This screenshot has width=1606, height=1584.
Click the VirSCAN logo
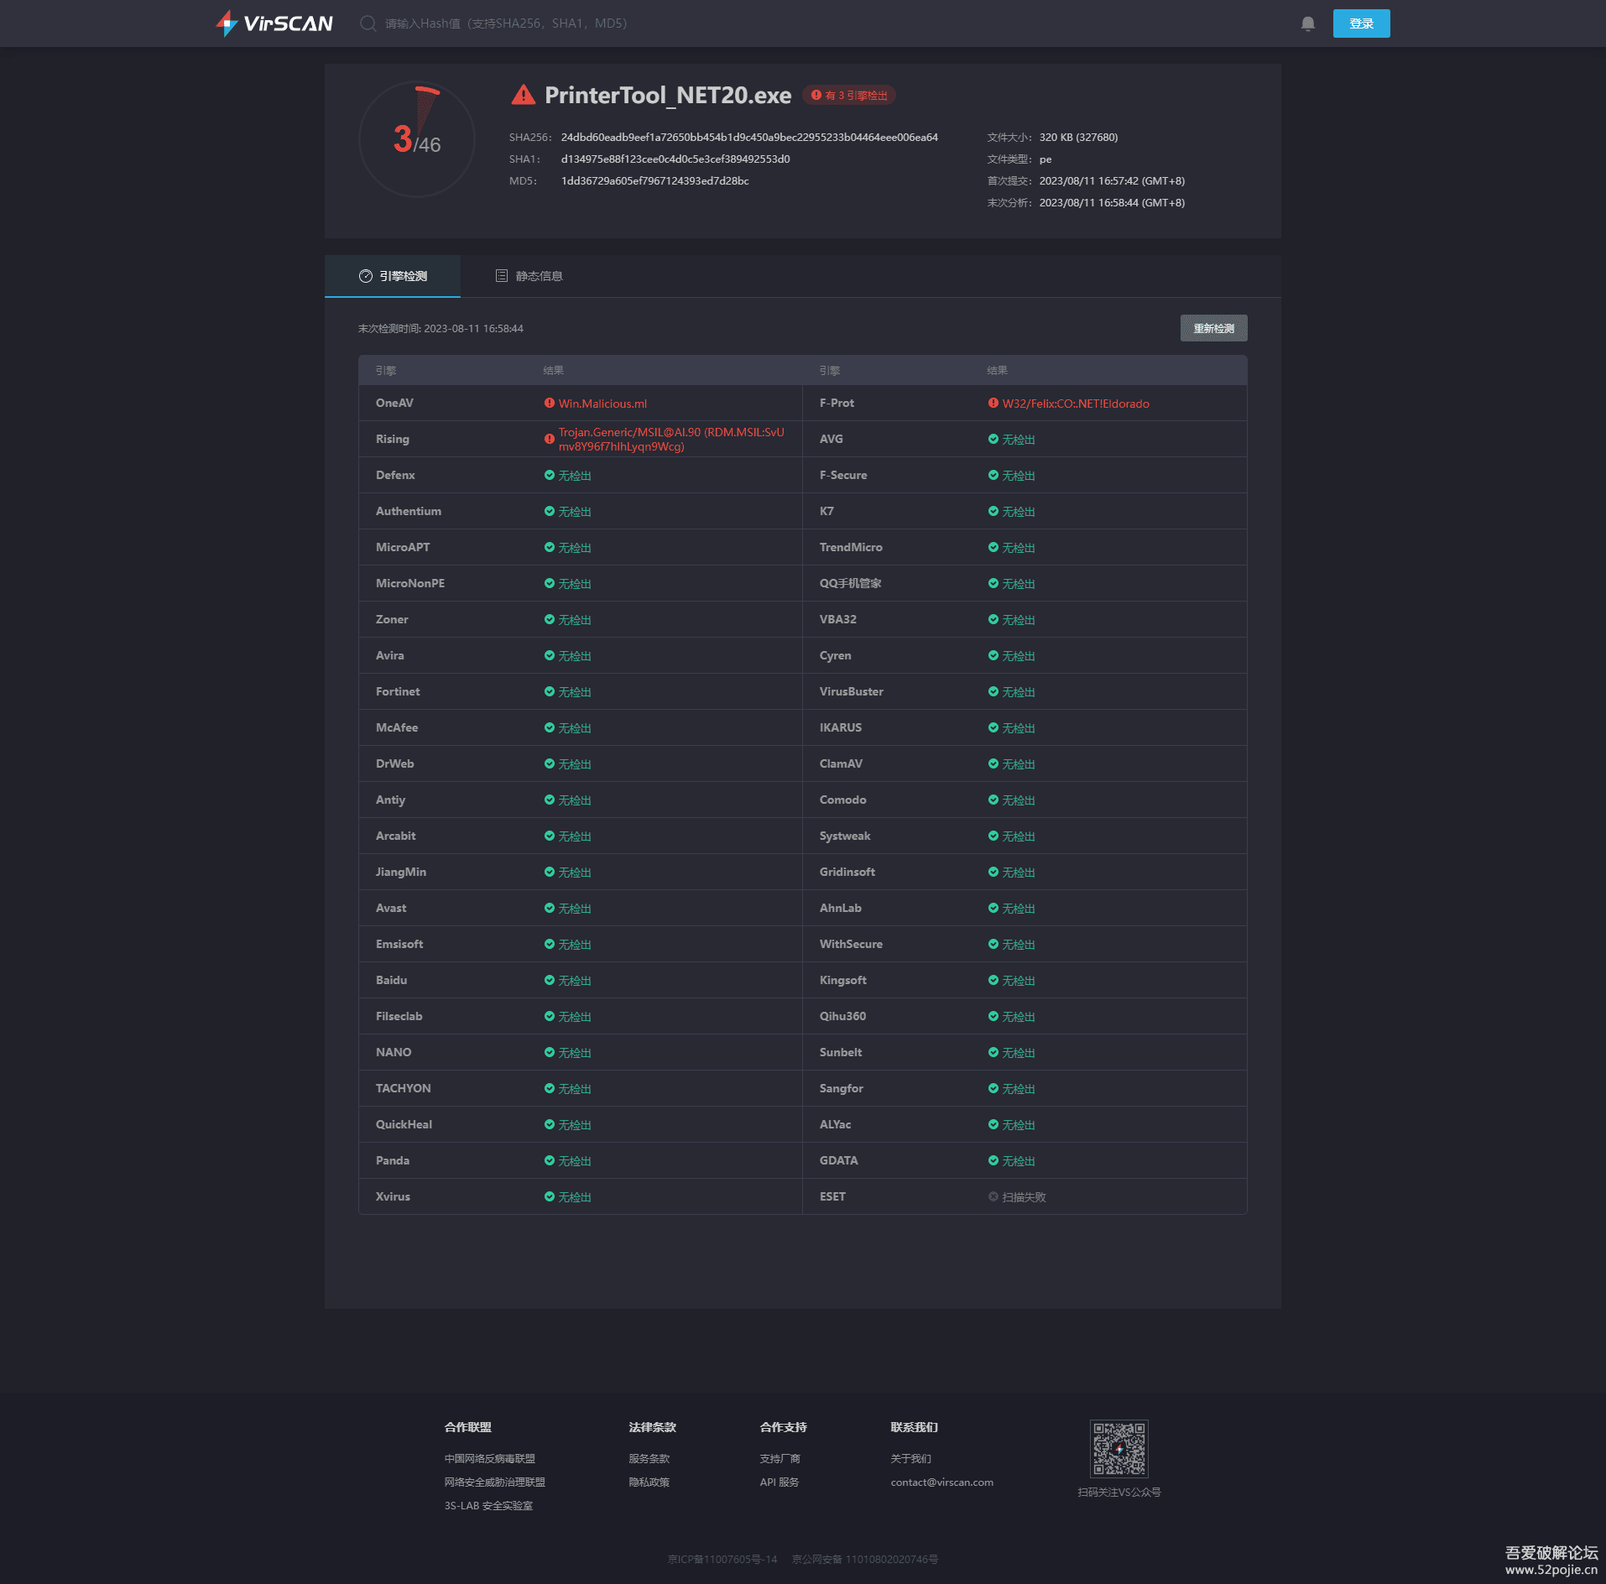point(274,23)
